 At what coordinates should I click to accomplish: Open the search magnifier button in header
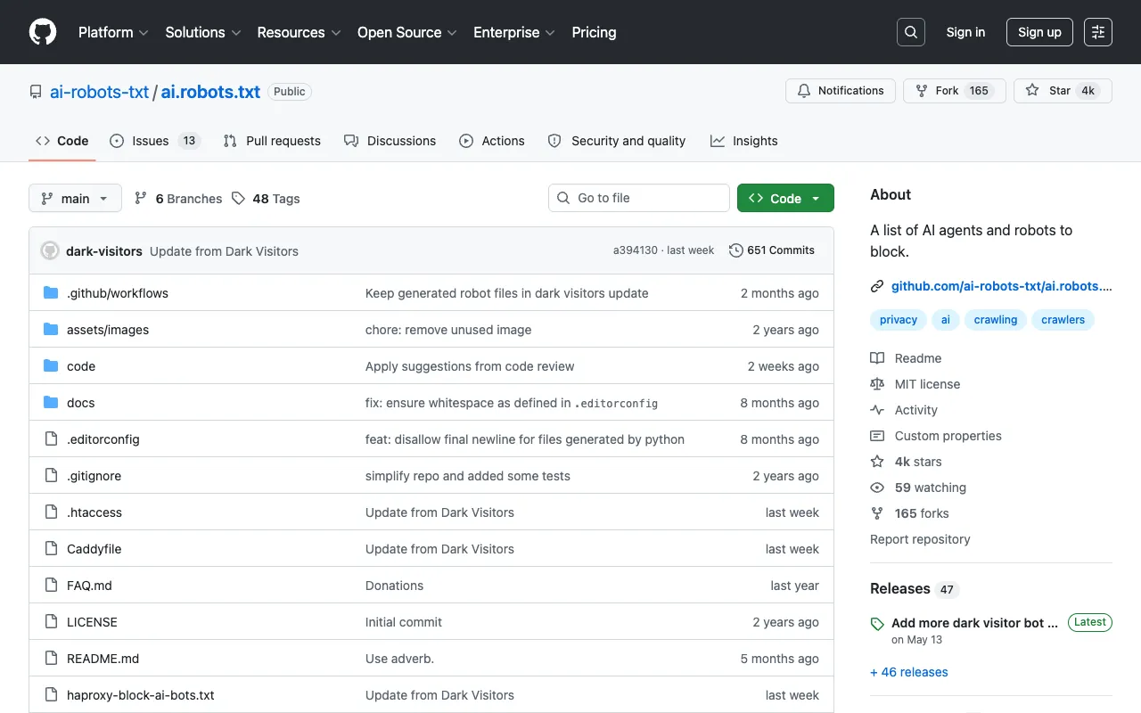[x=911, y=32]
